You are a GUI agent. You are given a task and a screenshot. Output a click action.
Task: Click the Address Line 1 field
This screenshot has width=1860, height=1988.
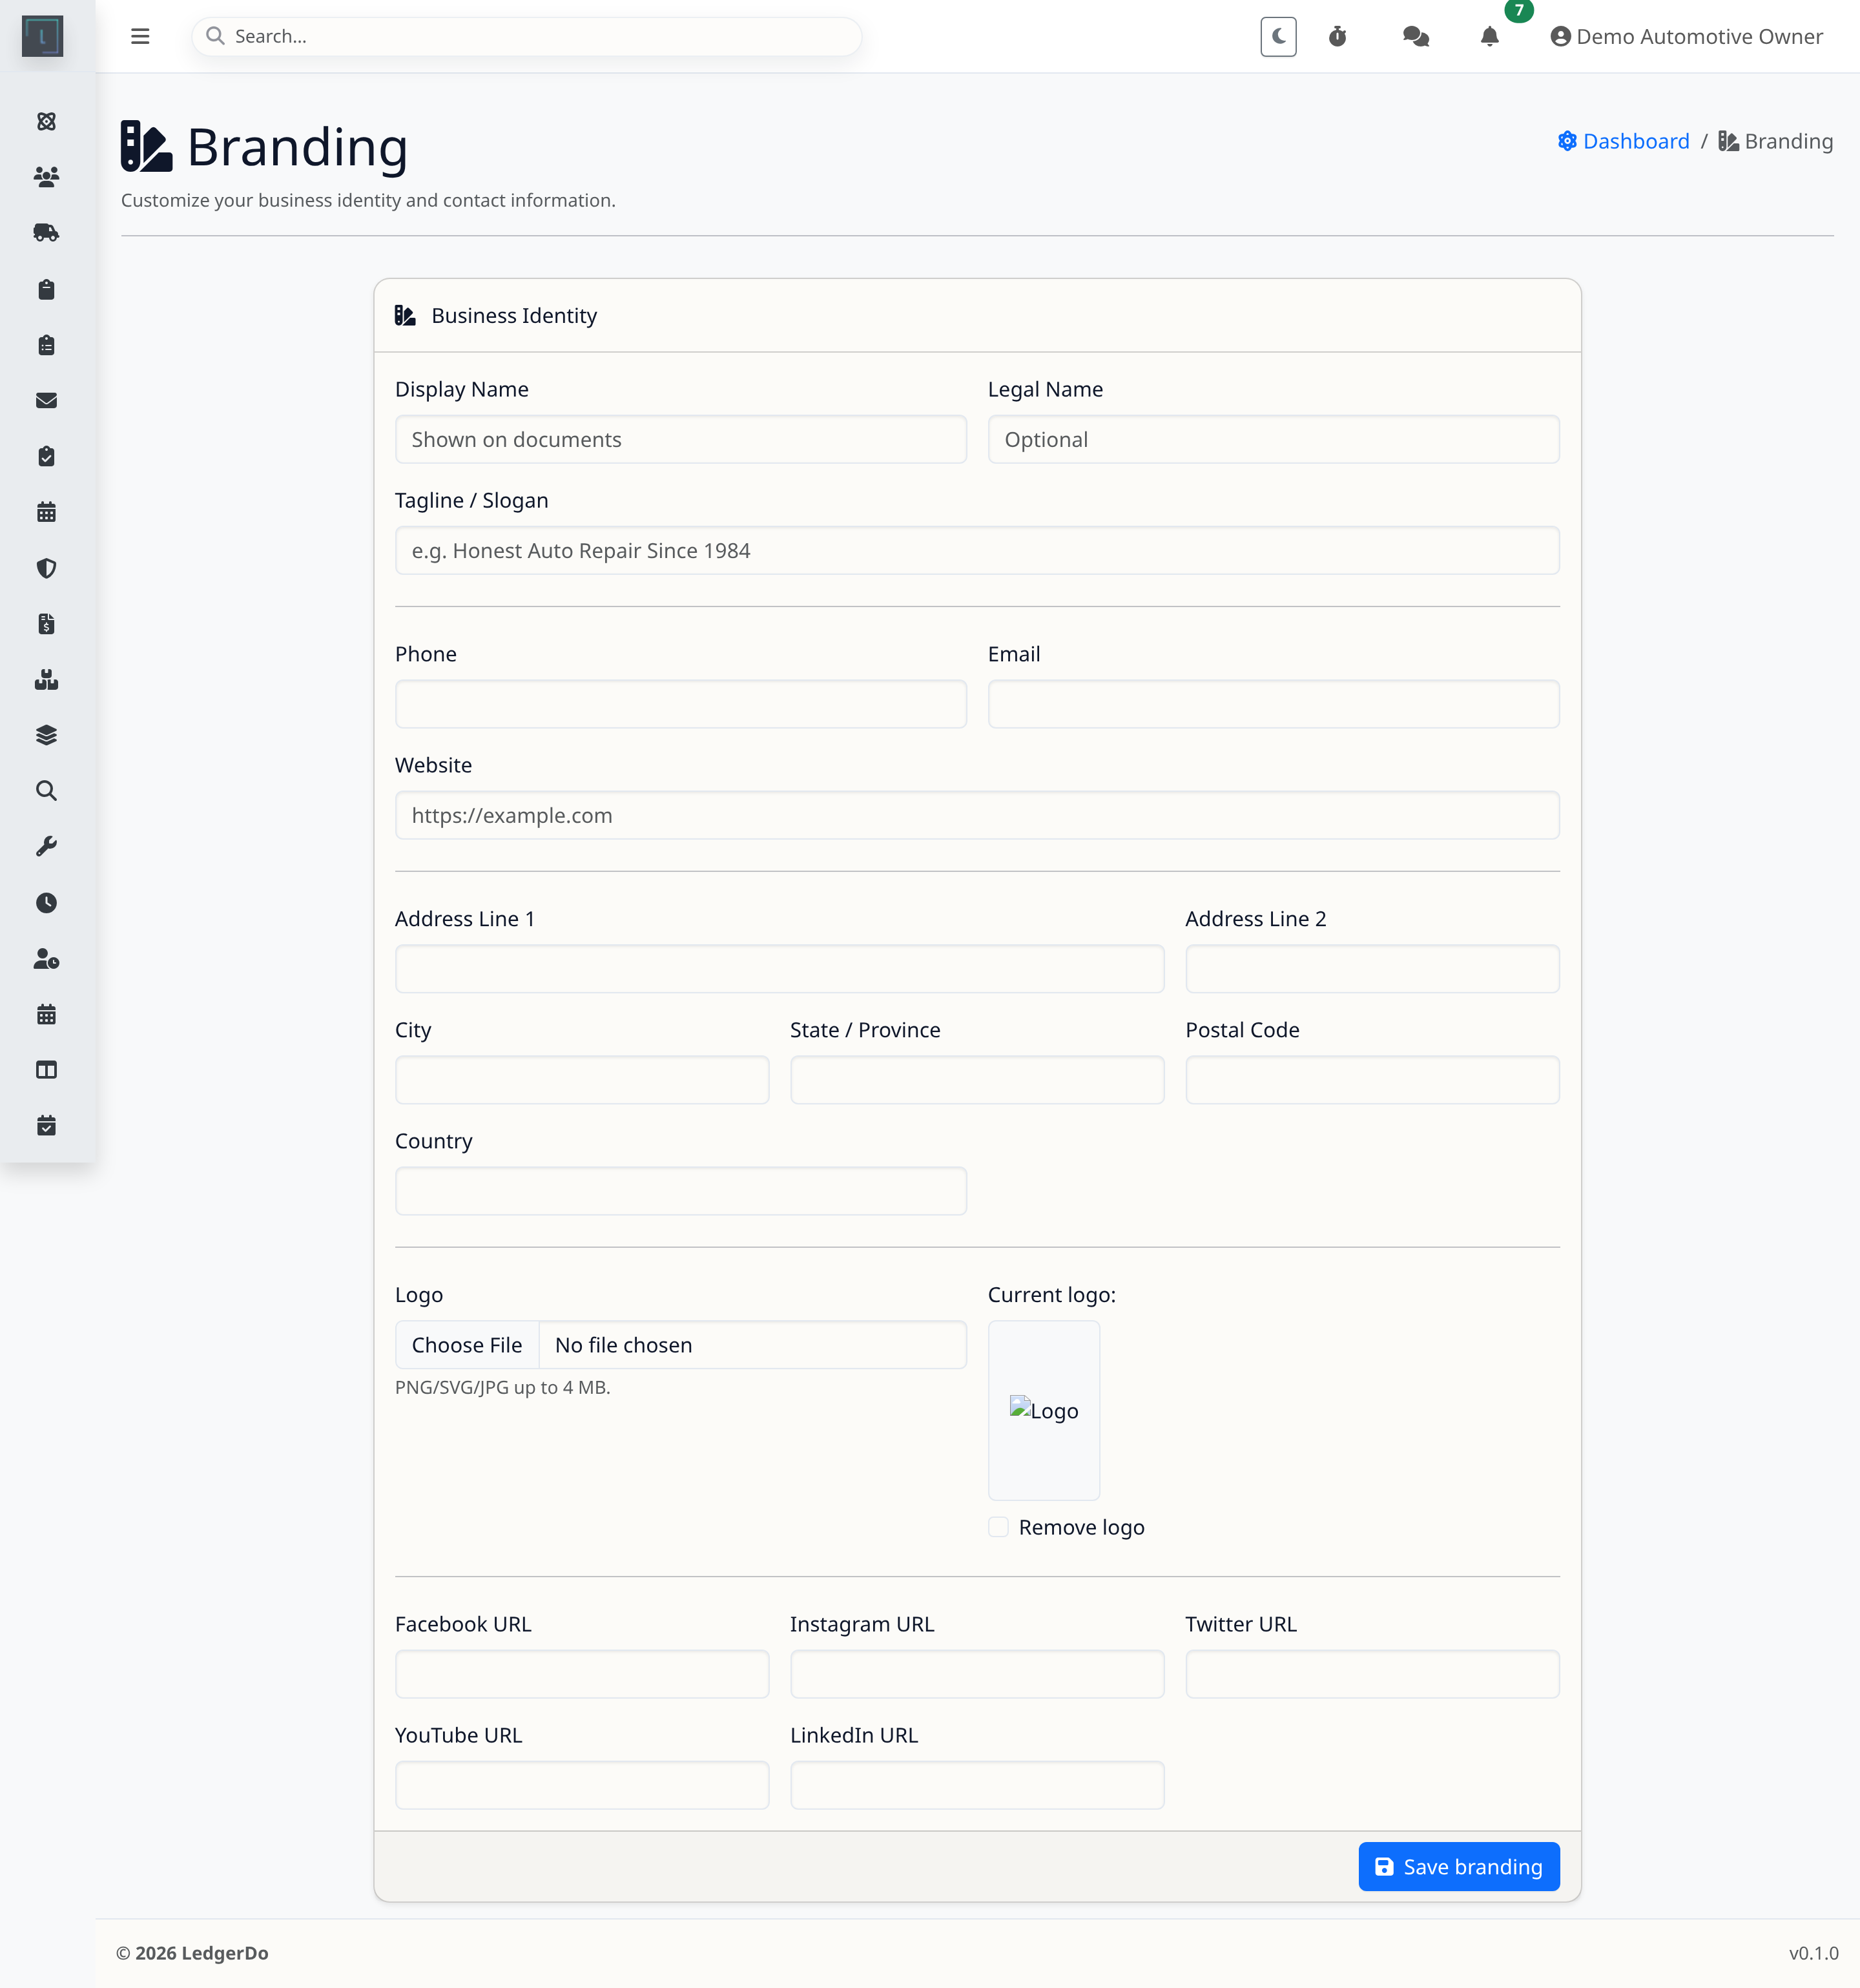[780, 970]
